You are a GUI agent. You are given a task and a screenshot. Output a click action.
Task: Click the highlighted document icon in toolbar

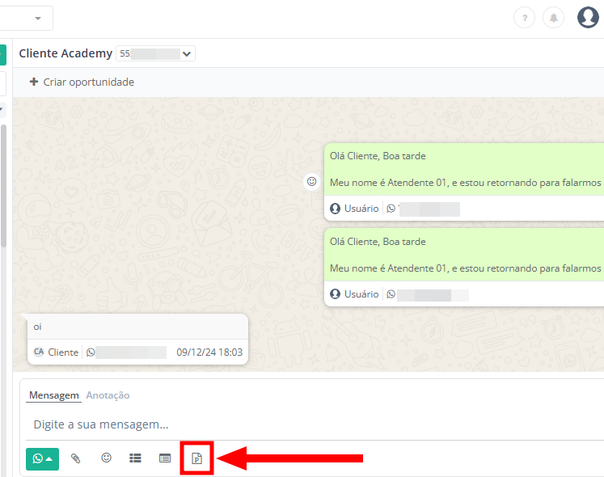(x=196, y=458)
